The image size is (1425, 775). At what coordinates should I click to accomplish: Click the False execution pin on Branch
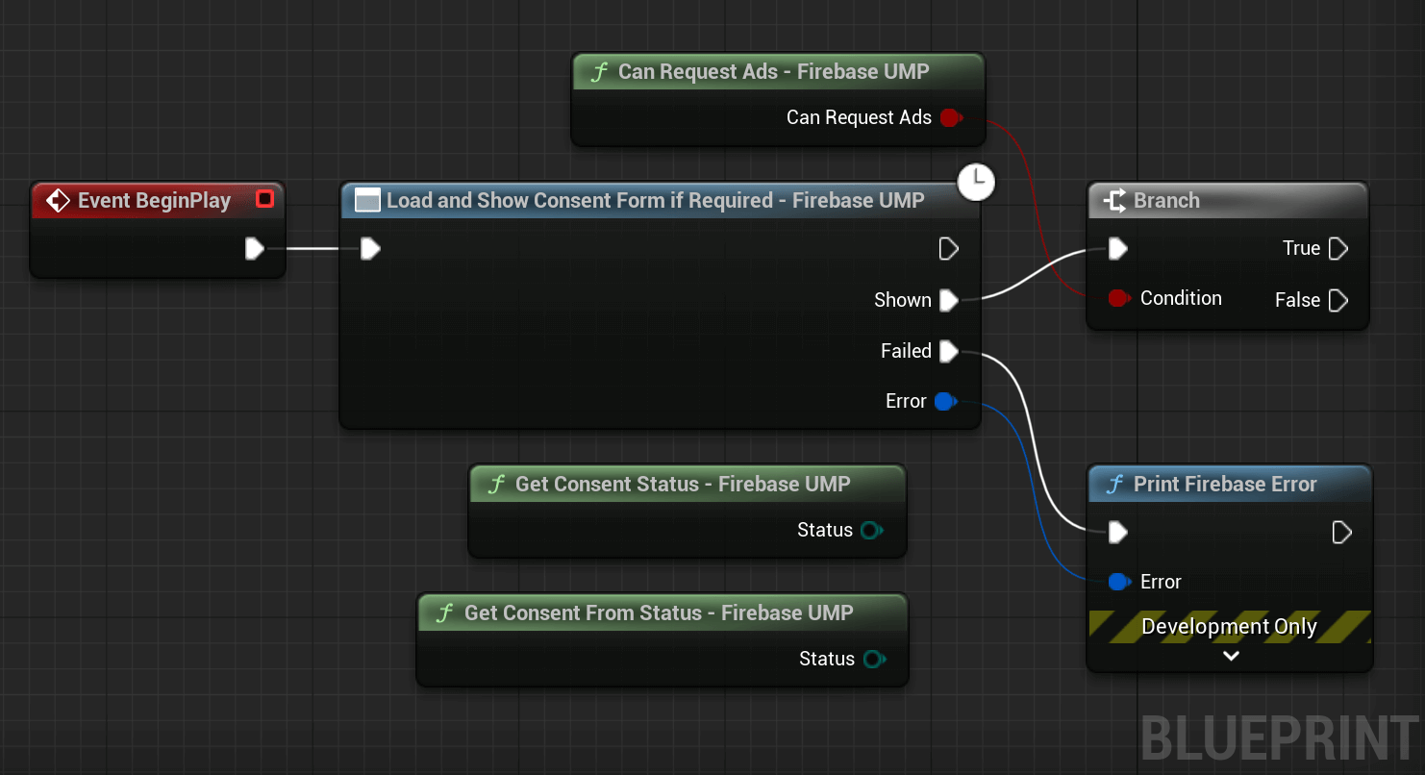(x=1340, y=300)
